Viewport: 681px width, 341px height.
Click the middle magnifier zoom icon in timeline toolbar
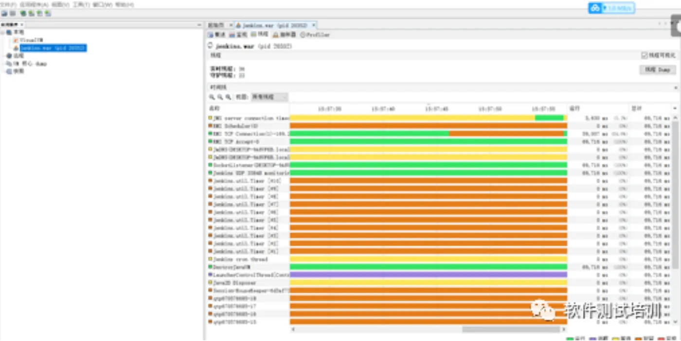click(220, 97)
